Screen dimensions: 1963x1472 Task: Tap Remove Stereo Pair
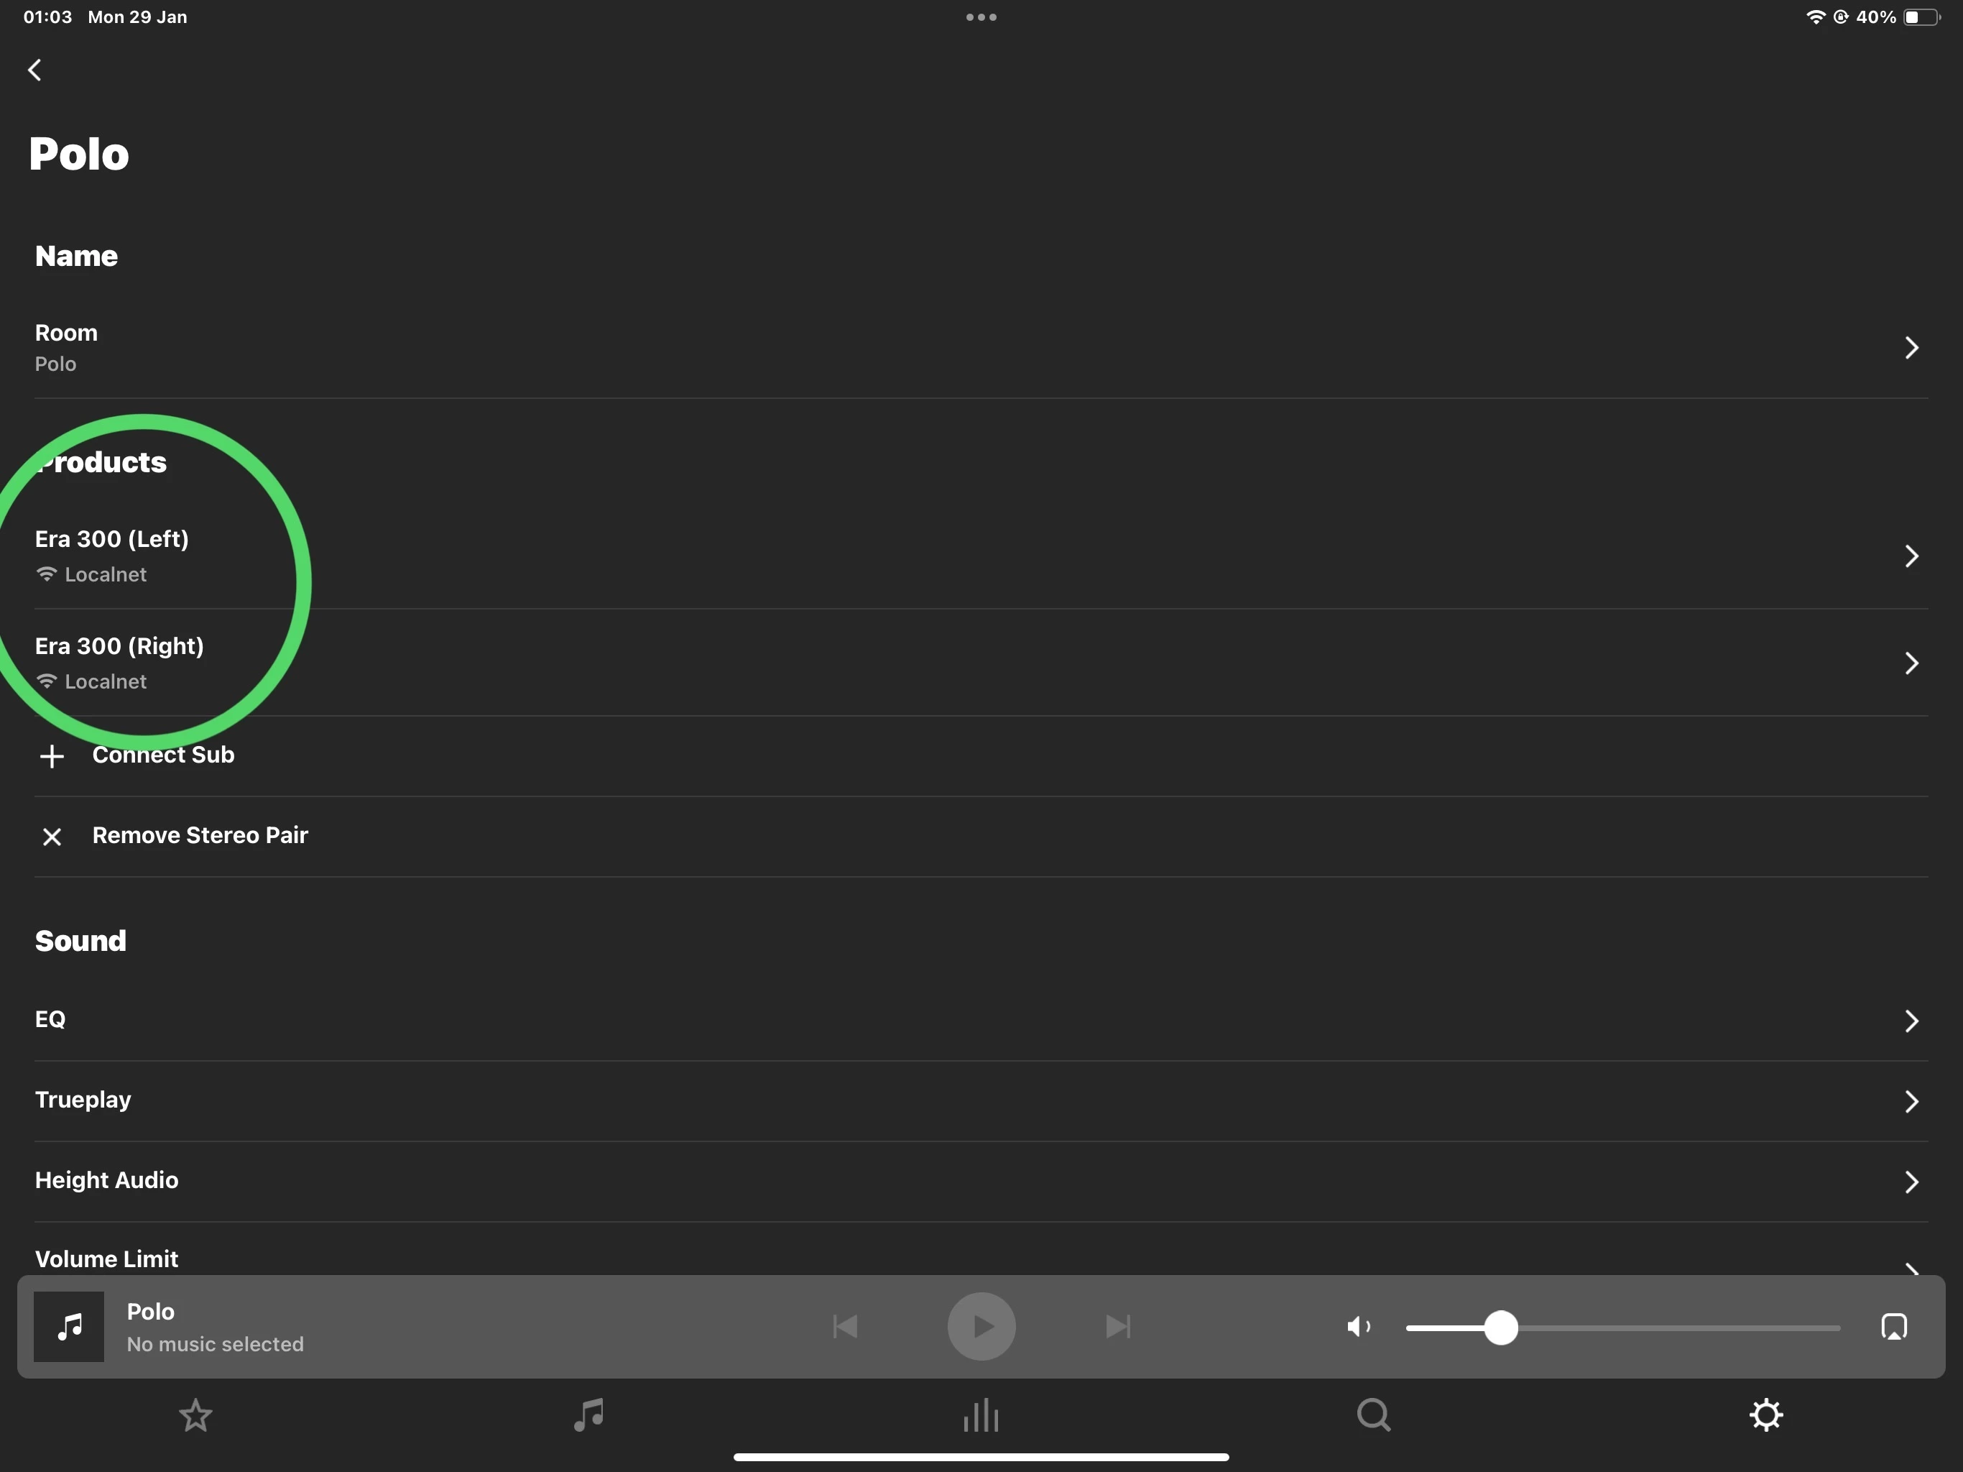click(200, 835)
